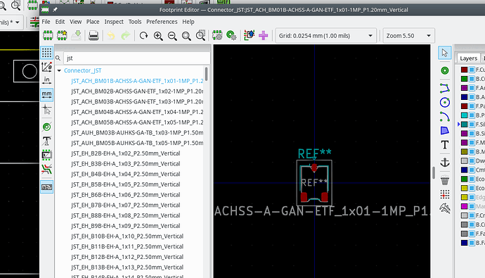Select JST_EH_B4B-EH-A_1x04 footprint entry
This screenshot has width=485, height=278.
tap(126, 174)
